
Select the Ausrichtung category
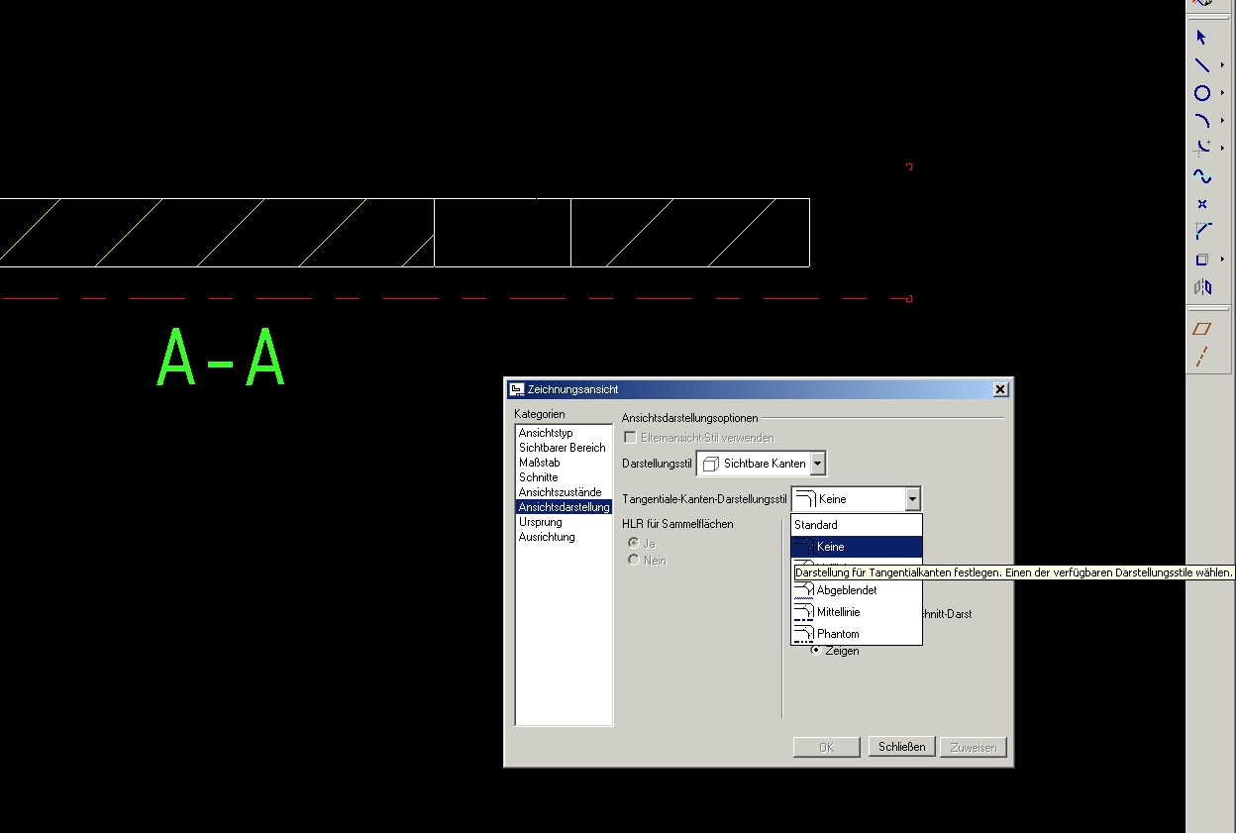pyautogui.click(x=547, y=537)
